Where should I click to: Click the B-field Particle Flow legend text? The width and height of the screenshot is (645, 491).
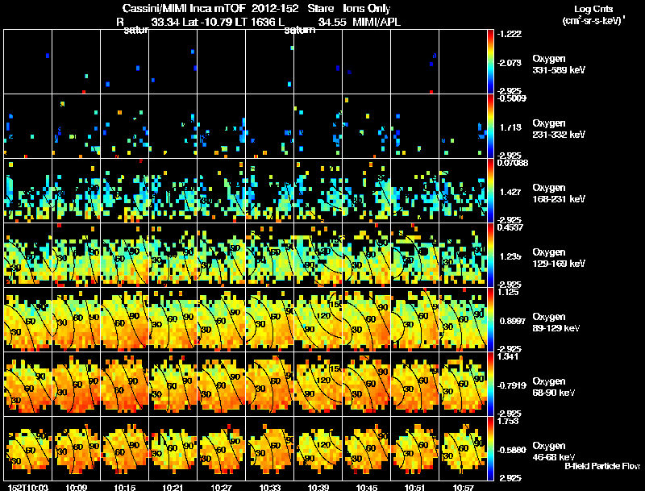(x=602, y=466)
